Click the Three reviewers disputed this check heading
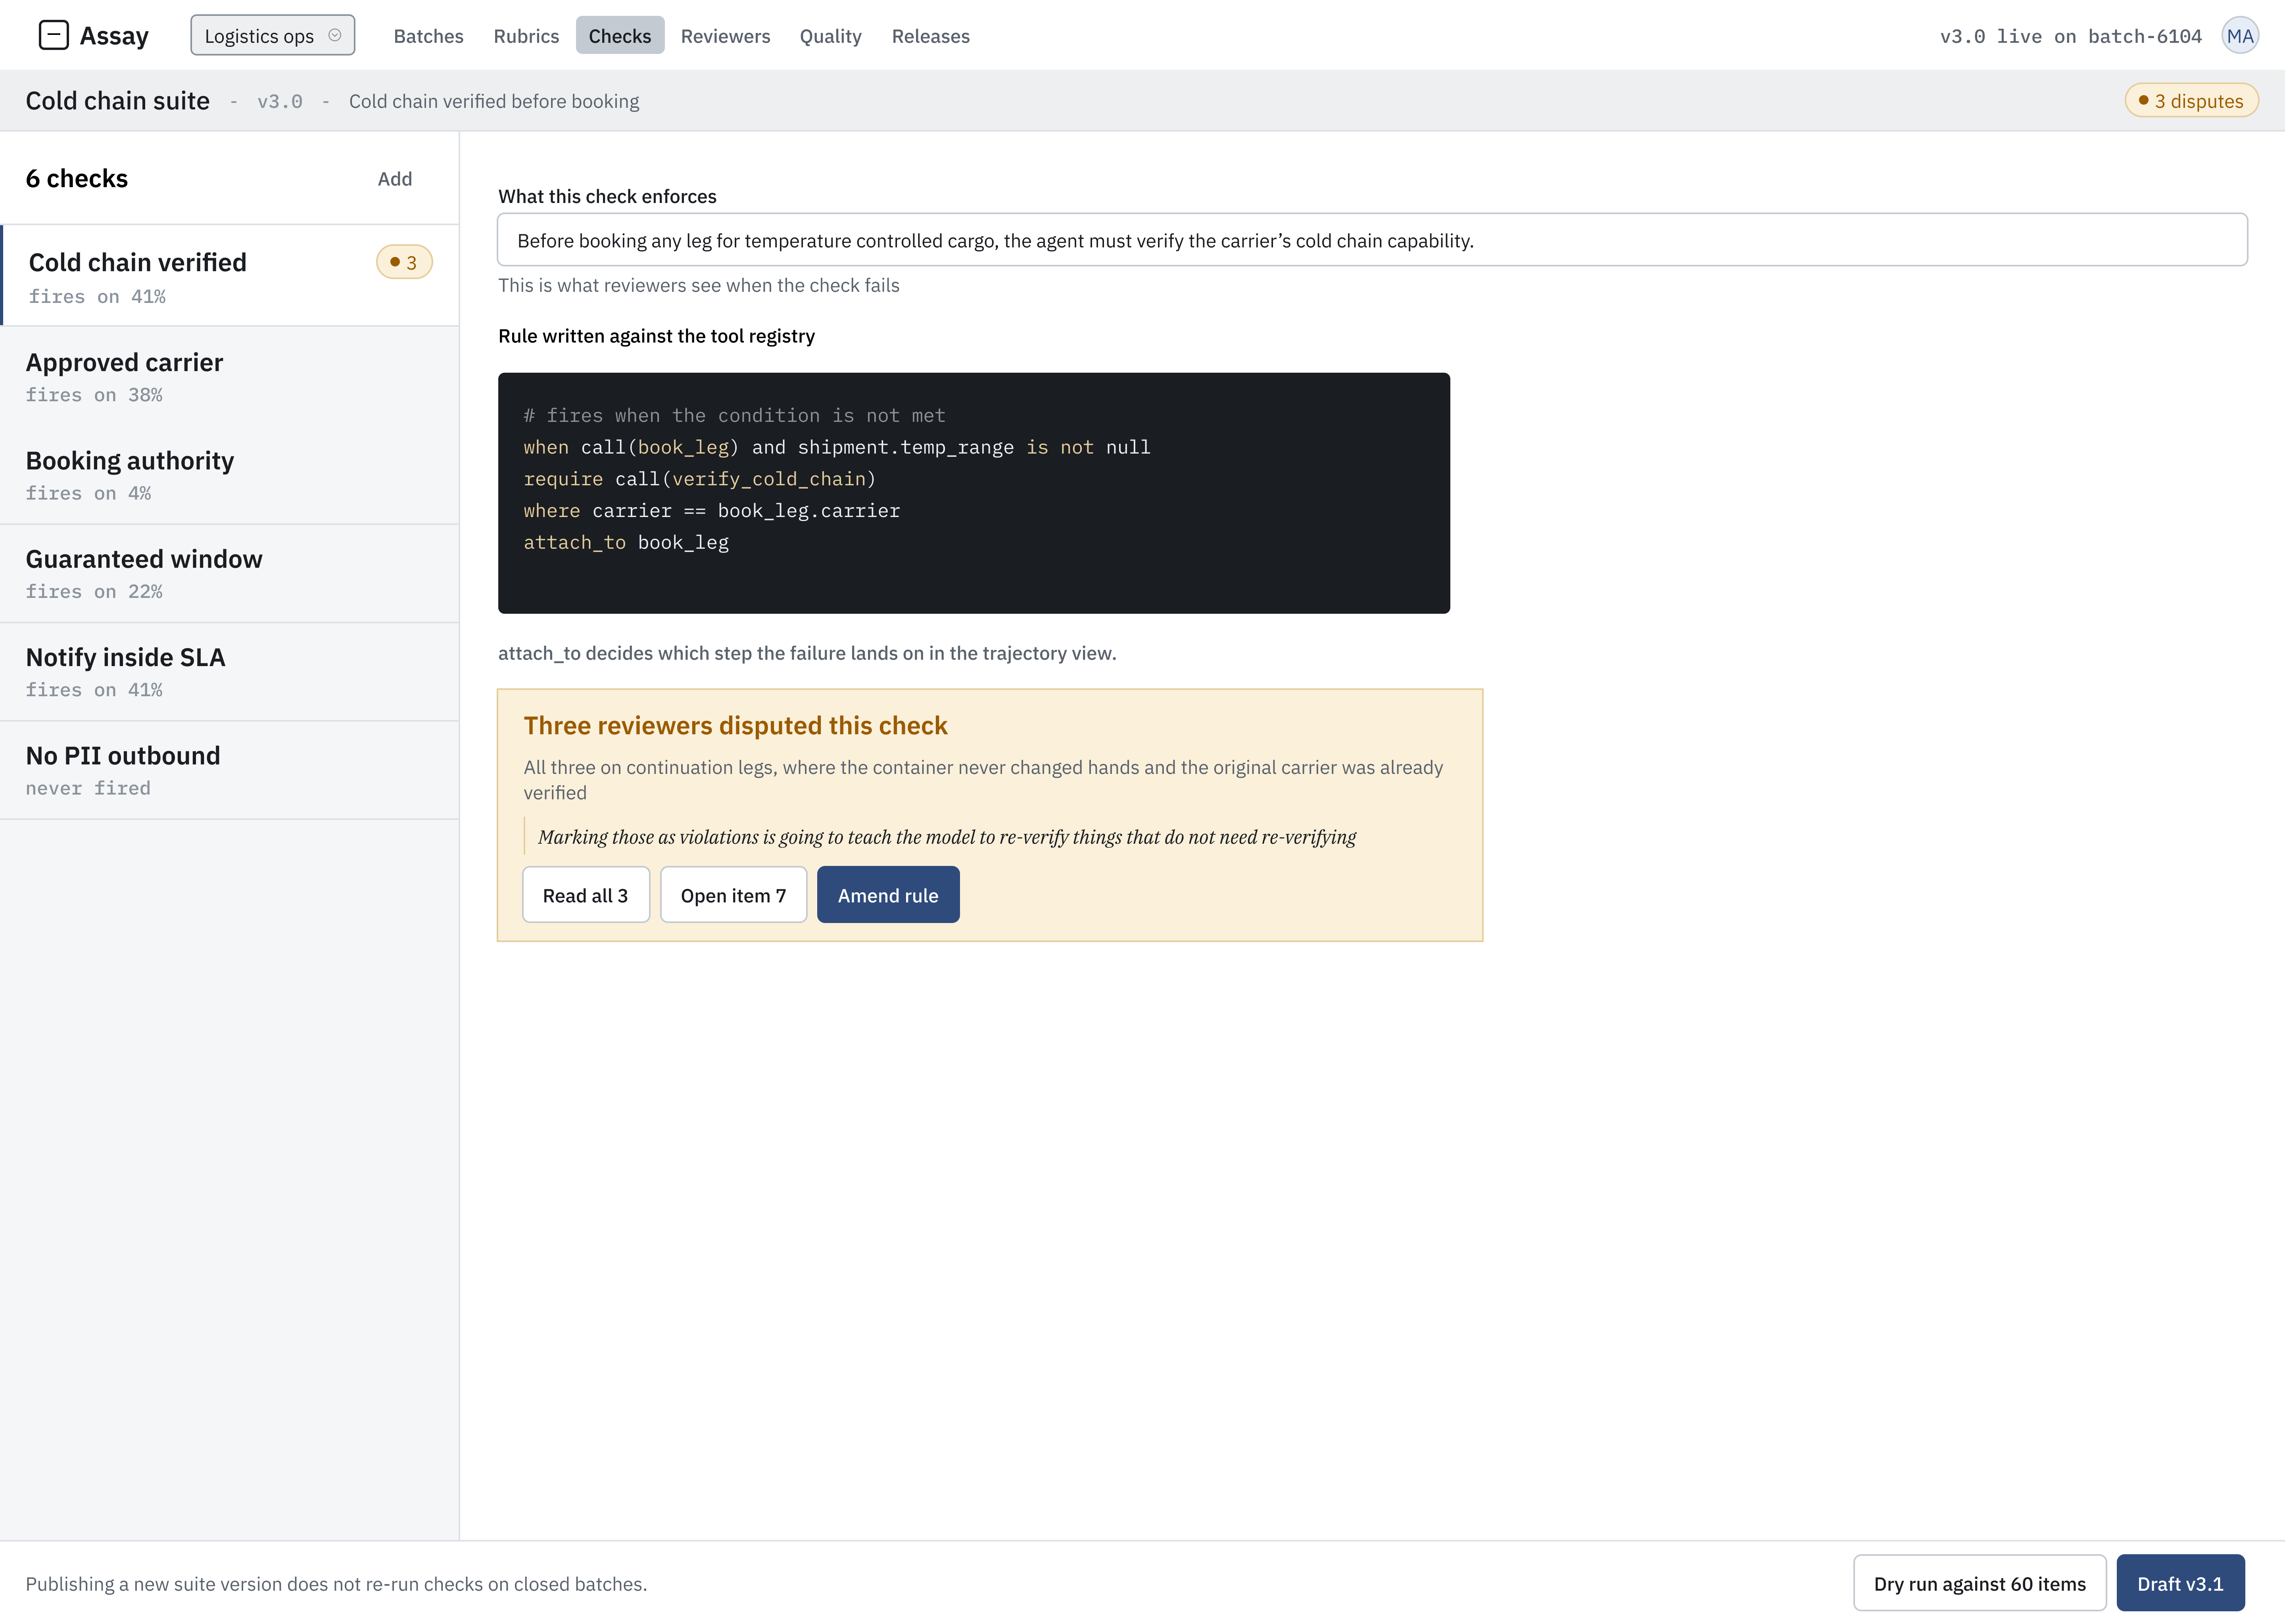 click(735, 725)
